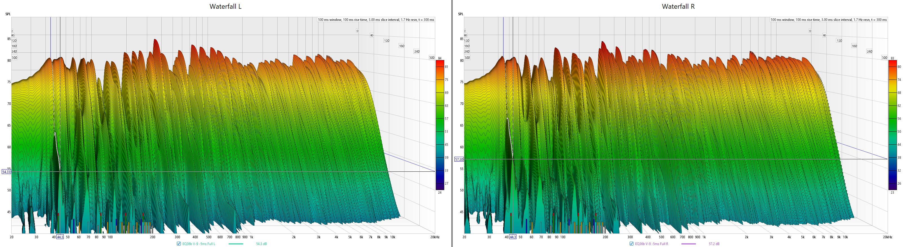Click the 240 time slice label right of Waterfall R

pyautogui.click(x=869, y=51)
